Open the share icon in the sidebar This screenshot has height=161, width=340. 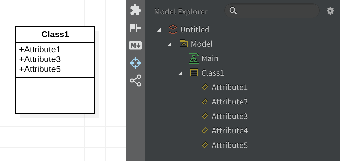click(135, 80)
